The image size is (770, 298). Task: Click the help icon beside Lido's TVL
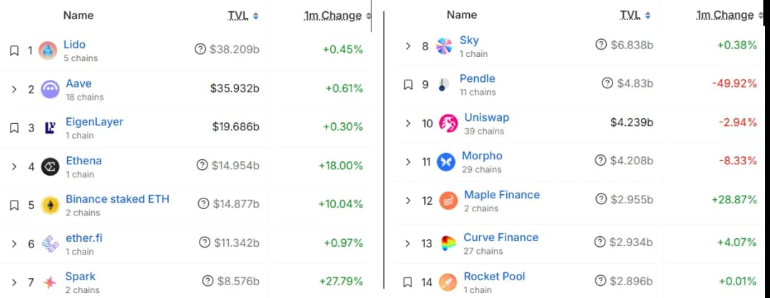[200, 49]
